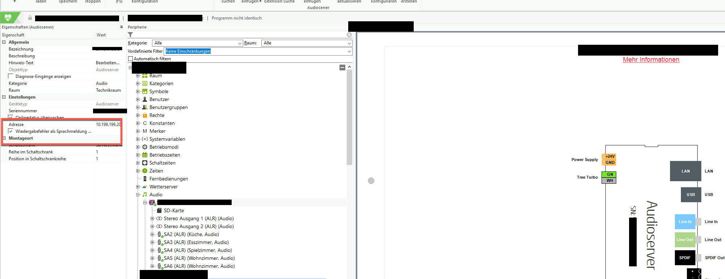The height and width of the screenshot is (279, 725).
Task: Open the Mehr Informationen link
Action: 651,60
